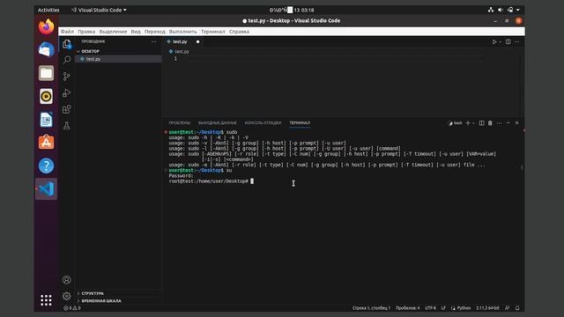Image resolution: width=564 pixels, height=317 pixels.
Task: Open the Переход menu
Action: 155,32
